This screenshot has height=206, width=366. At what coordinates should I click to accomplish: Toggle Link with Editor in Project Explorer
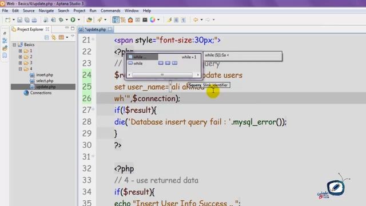tap(54, 38)
